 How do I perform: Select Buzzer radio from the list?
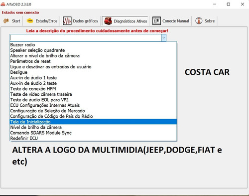click(93, 45)
